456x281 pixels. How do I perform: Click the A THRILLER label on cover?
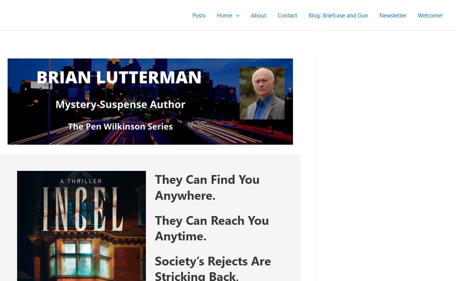point(81,181)
